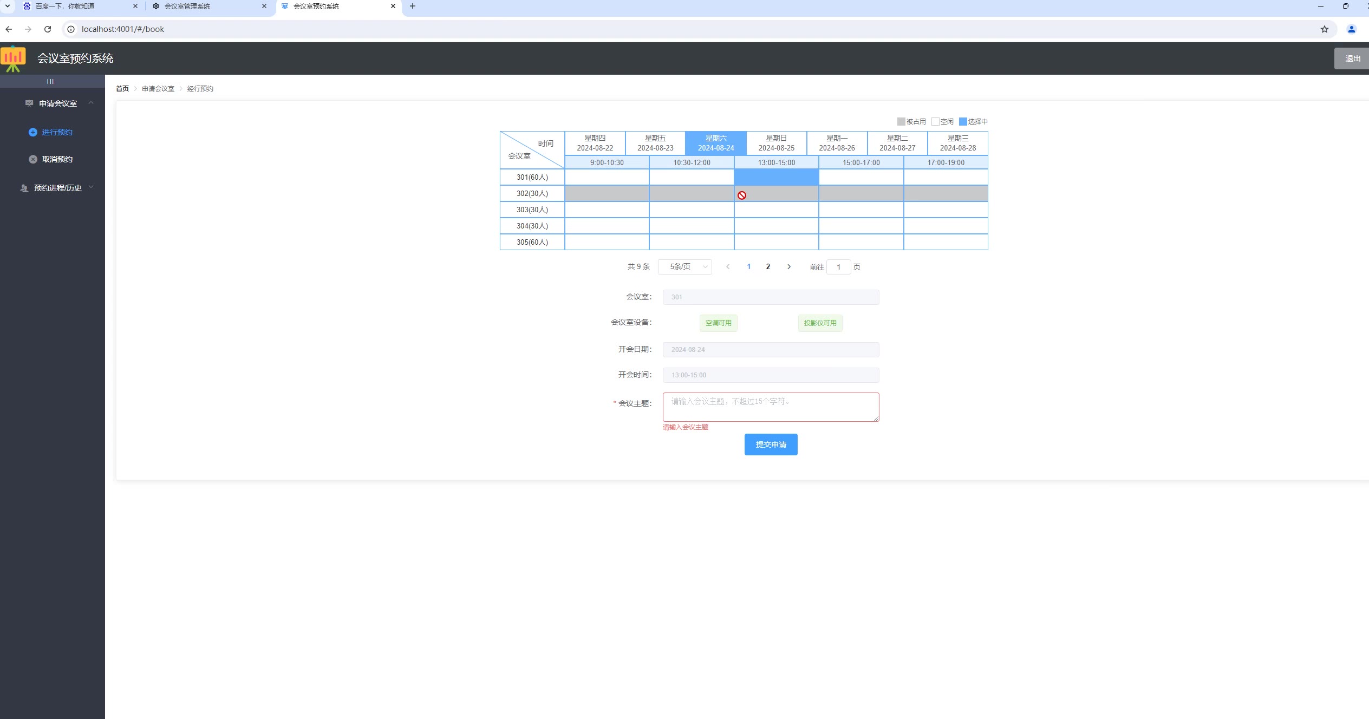Select pagination page 1
The width and height of the screenshot is (1369, 719).
coord(748,267)
